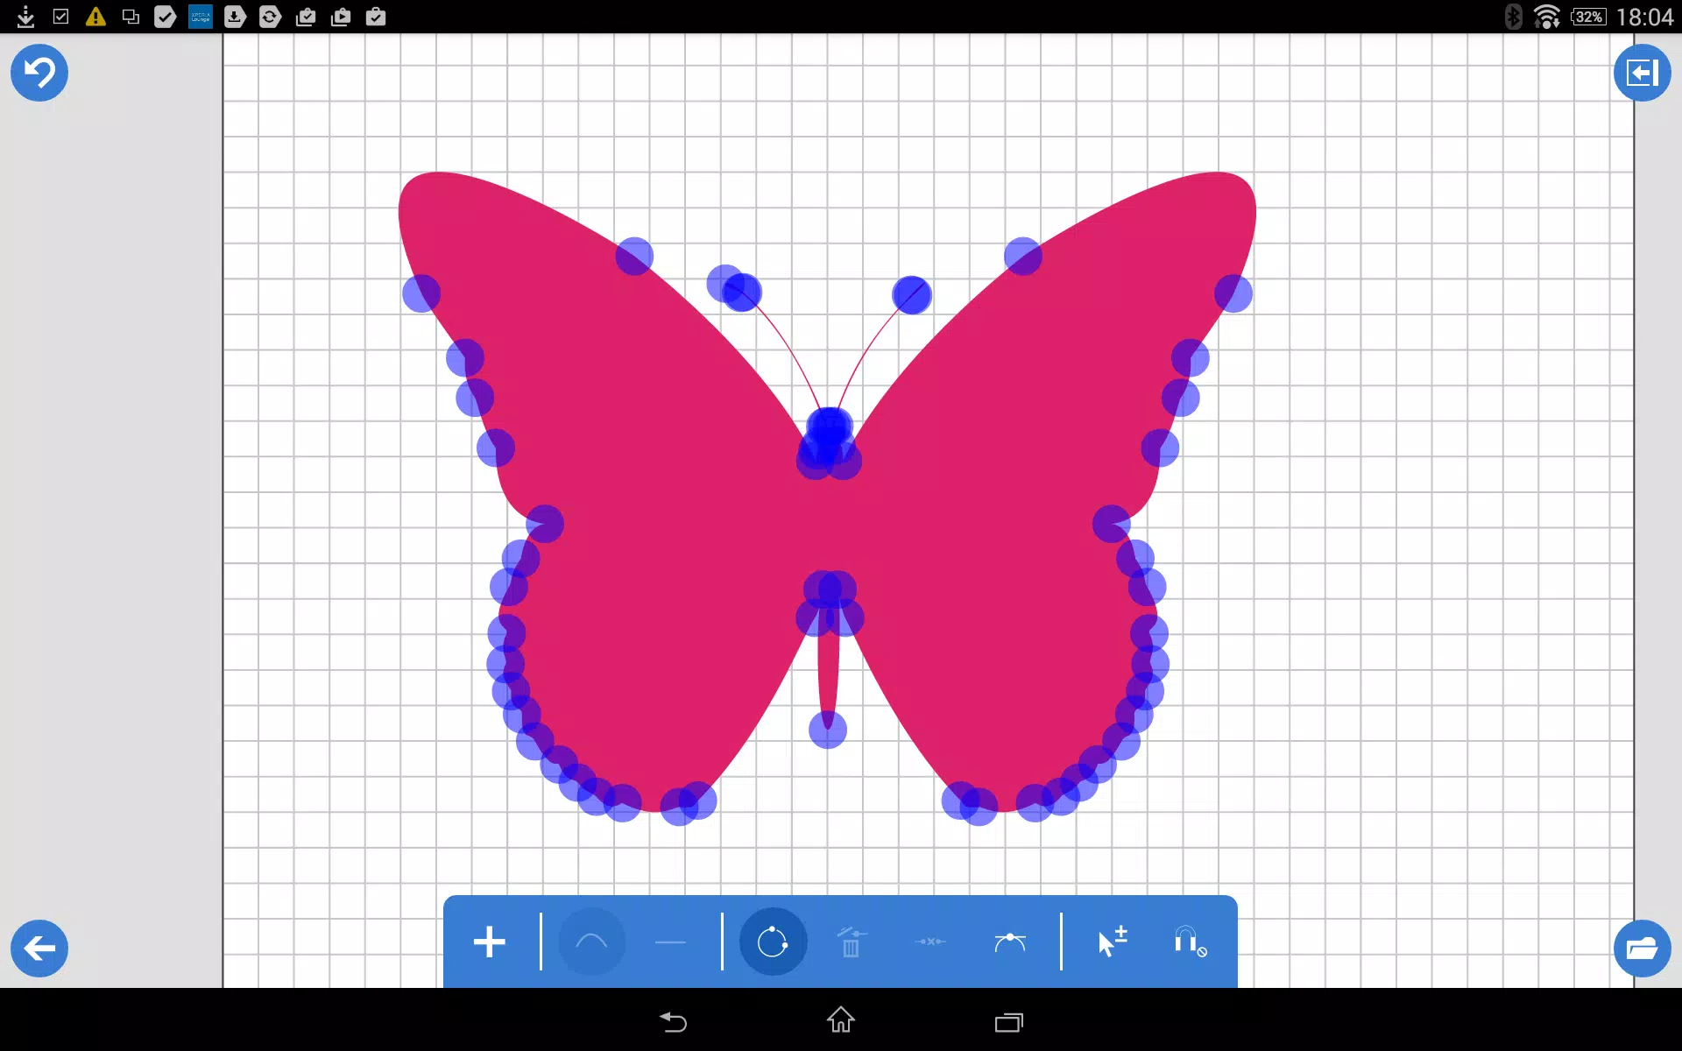Click the Wi-Fi status icon
Screen dimensions: 1682x1051
tap(1548, 17)
